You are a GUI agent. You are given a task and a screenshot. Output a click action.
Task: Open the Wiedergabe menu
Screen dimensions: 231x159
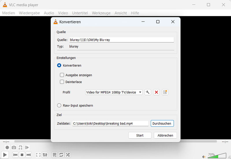[29, 13]
